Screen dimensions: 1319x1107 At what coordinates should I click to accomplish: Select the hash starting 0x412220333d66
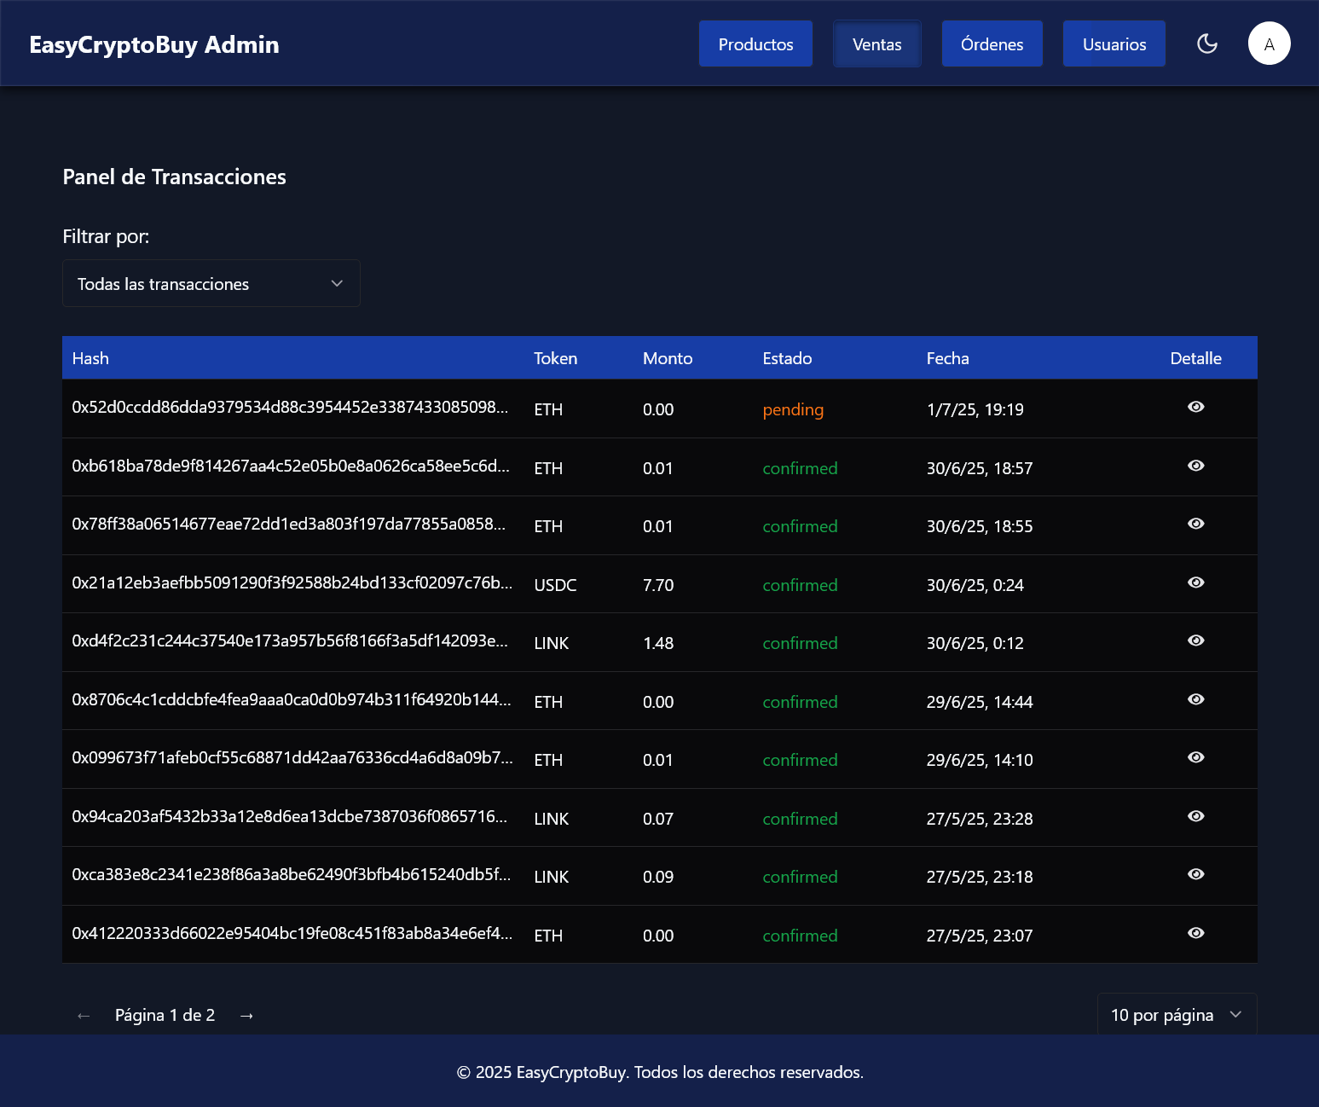(x=292, y=933)
